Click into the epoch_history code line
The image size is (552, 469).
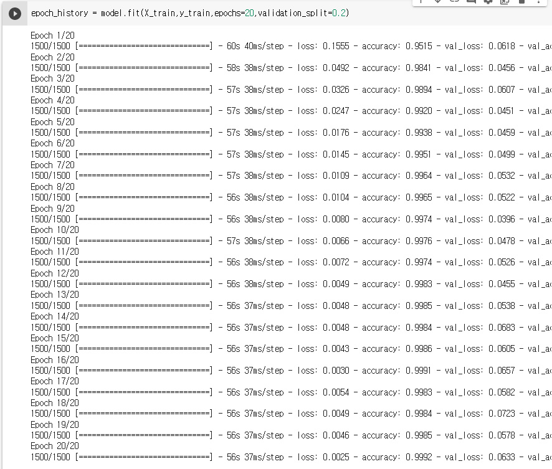click(x=190, y=13)
